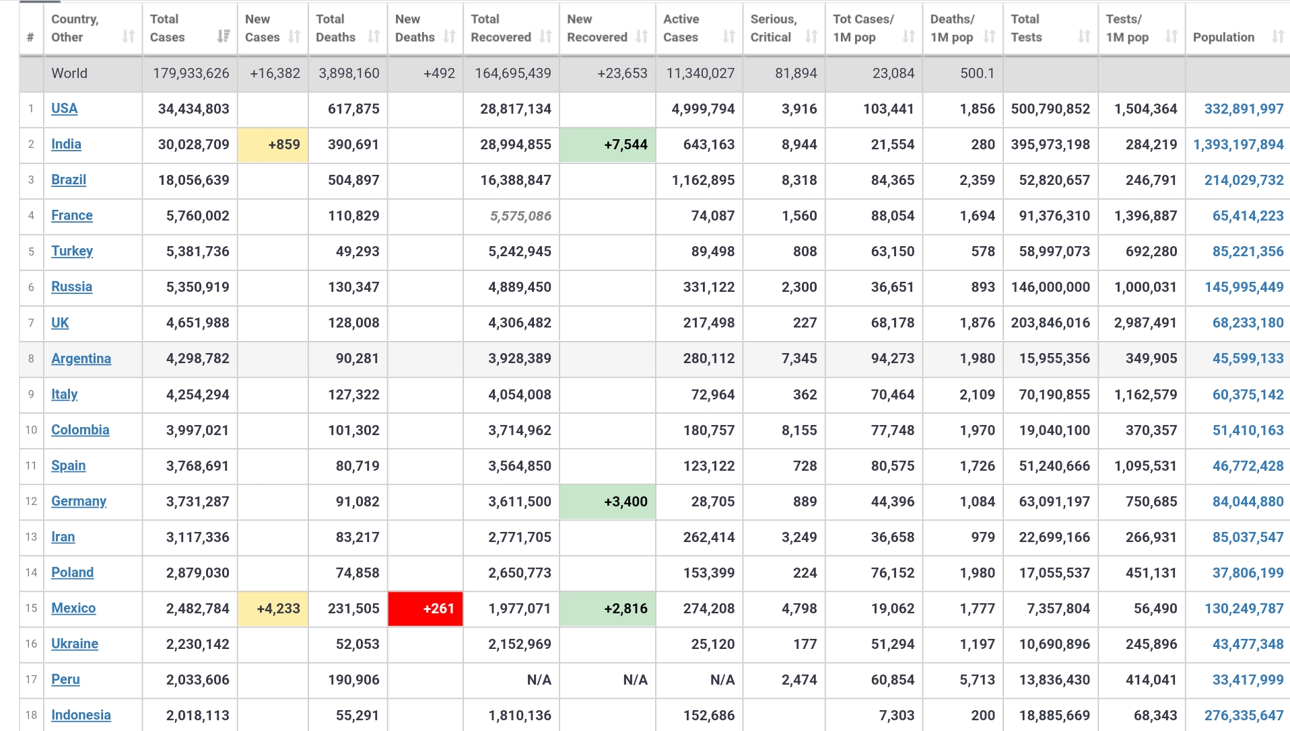Open the Indonesia country link
Image resolution: width=1290 pixels, height=731 pixels.
point(81,715)
